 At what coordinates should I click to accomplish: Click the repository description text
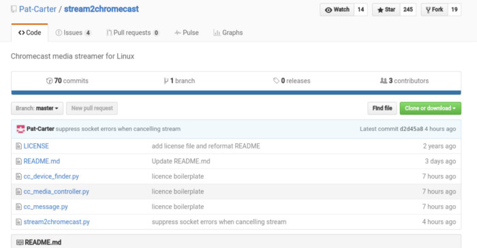[x=72, y=57]
